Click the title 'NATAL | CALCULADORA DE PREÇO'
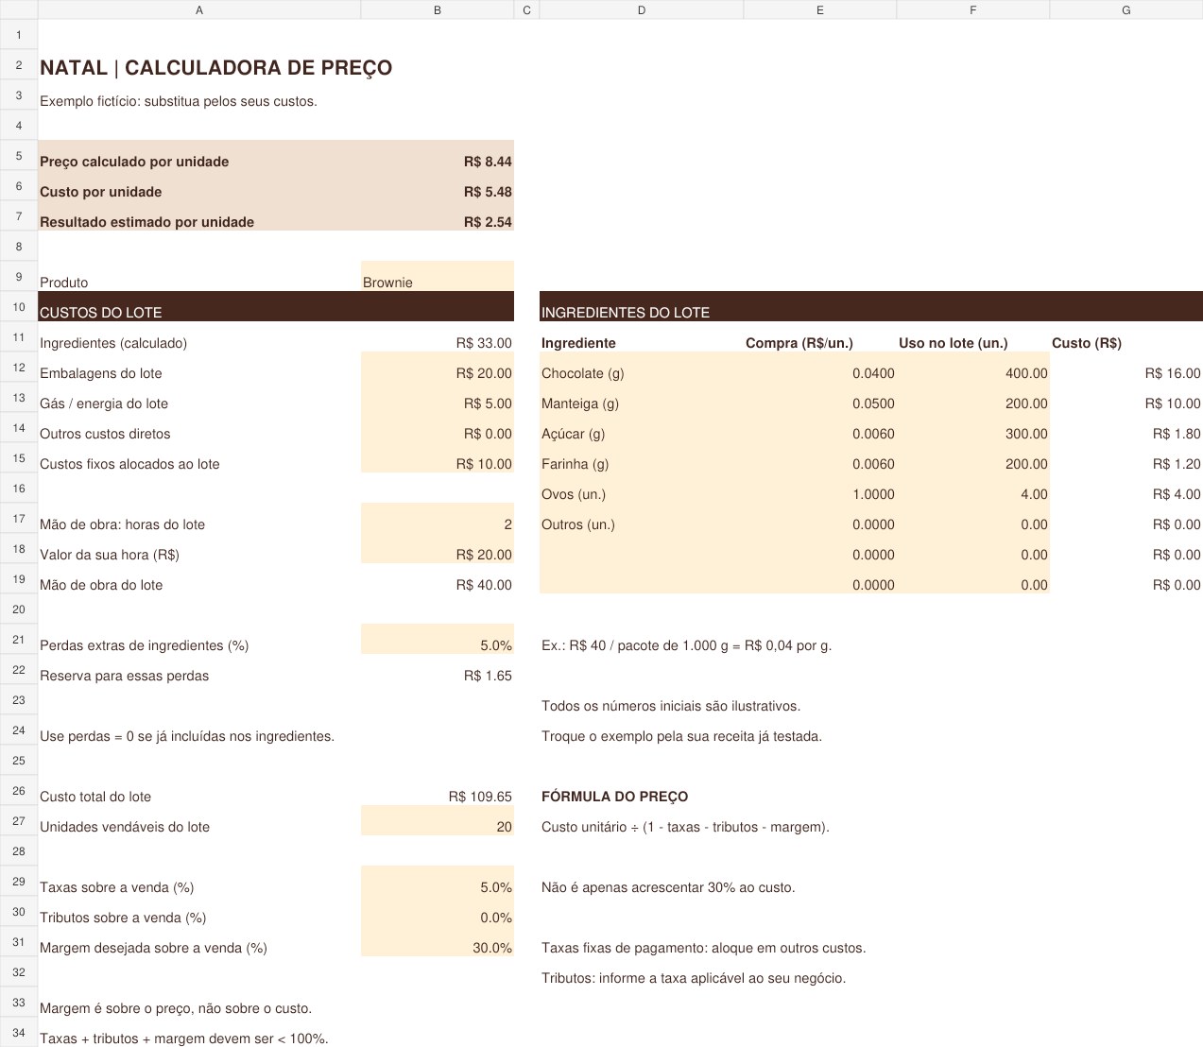The height and width of the screenshot is (1047, 1203). (215, 68)
